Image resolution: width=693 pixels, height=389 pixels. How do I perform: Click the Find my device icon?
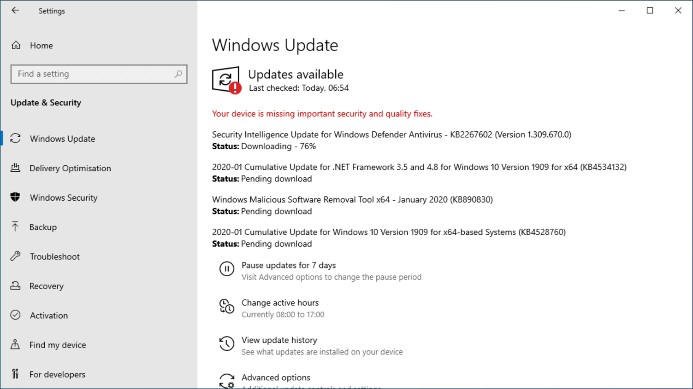tap(15, 344)
